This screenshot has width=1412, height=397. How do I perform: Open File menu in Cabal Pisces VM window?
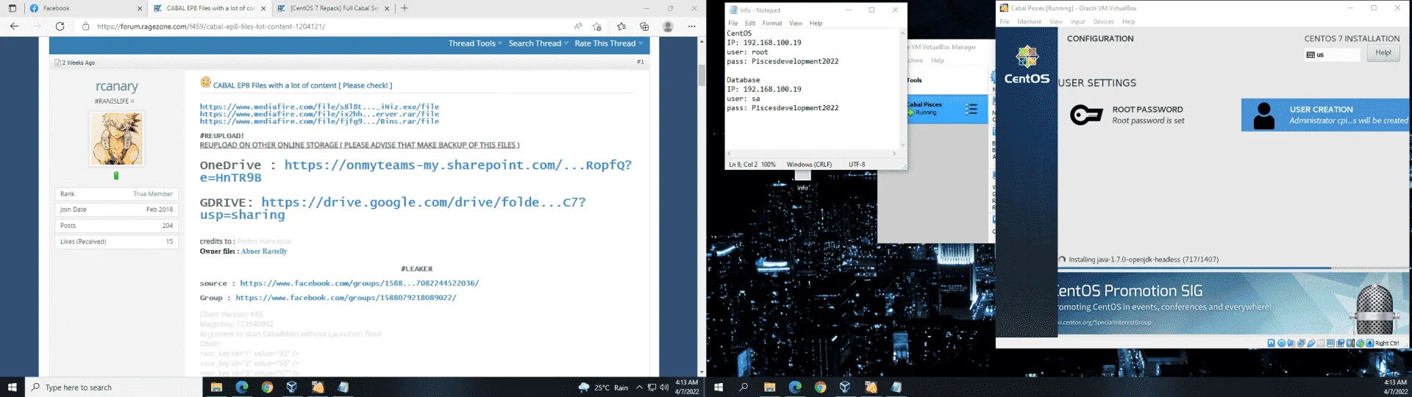click(x=1005, y=22)
